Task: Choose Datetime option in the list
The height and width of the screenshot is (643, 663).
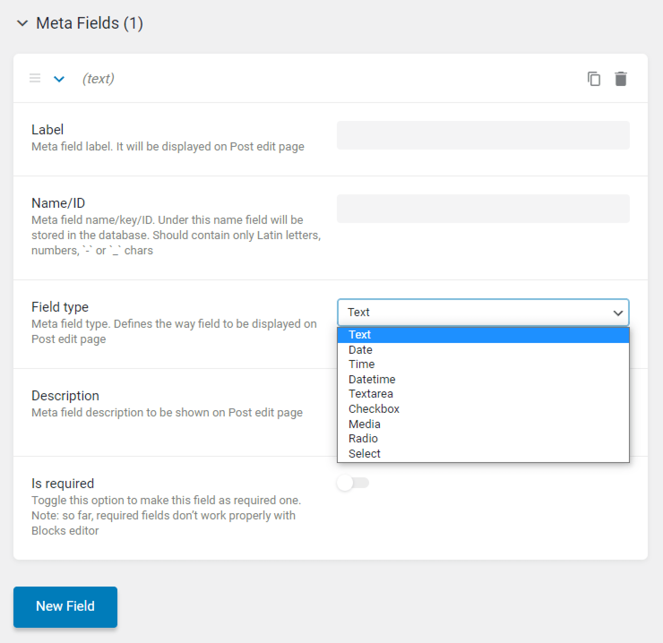Action: pos(483,379)
